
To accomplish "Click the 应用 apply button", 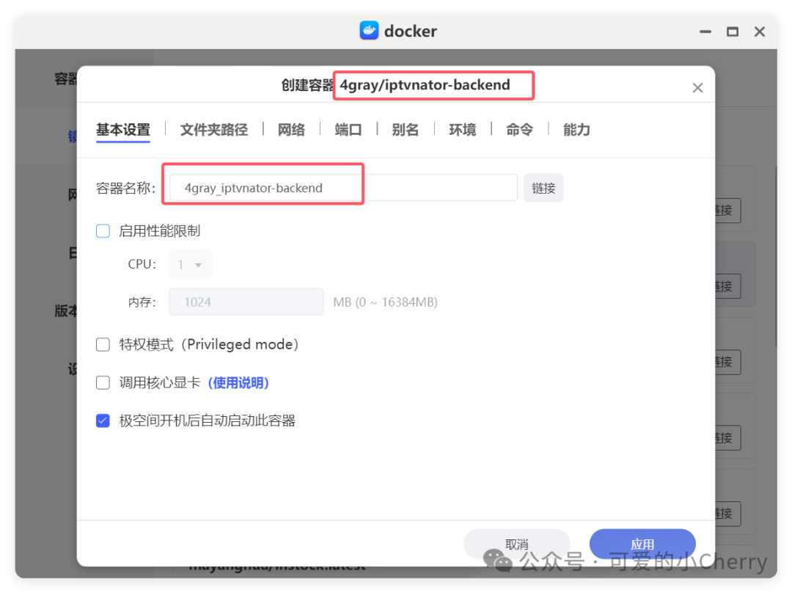I will tap(642, 544).
